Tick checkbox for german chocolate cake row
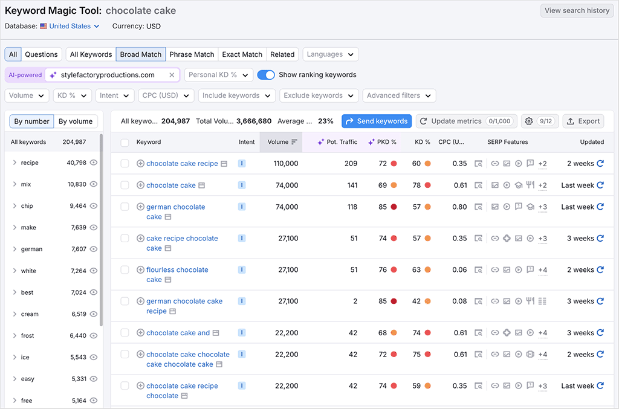Screen dimensions: 619x409 coord(125,207)
